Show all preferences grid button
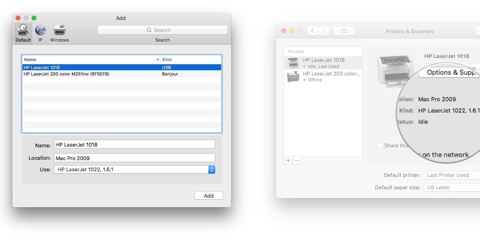 pyautogui.click(x=344, y=31)
